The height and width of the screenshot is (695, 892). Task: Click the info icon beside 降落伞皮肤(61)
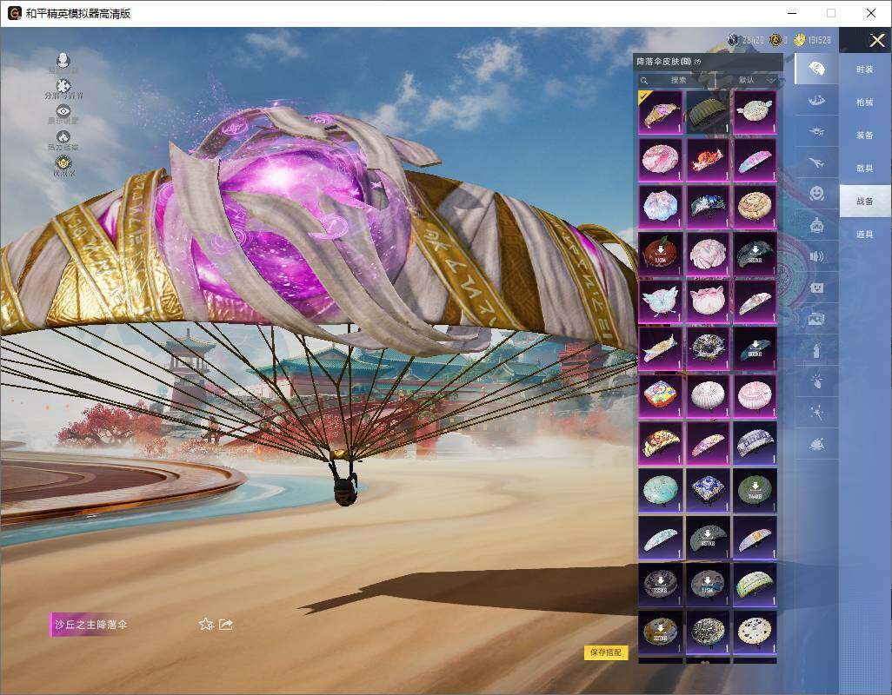pyautogui.click(x=698, y=62)
